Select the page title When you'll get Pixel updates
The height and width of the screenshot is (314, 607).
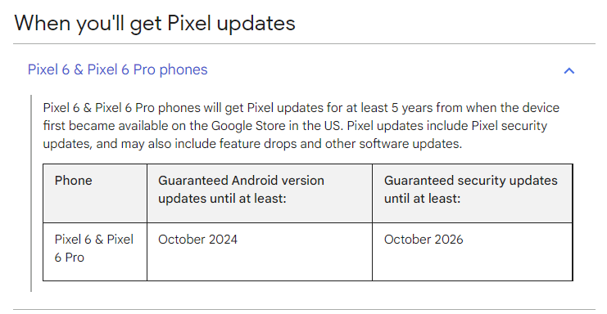[155, 23]
